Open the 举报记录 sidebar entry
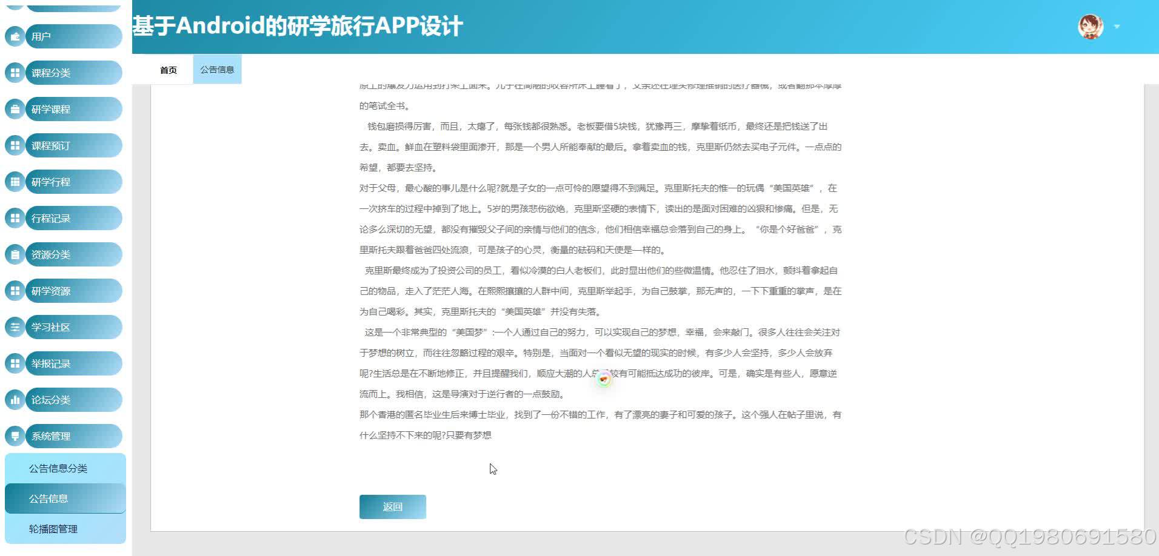This screenshot has height=556, width=1159. 51,363
